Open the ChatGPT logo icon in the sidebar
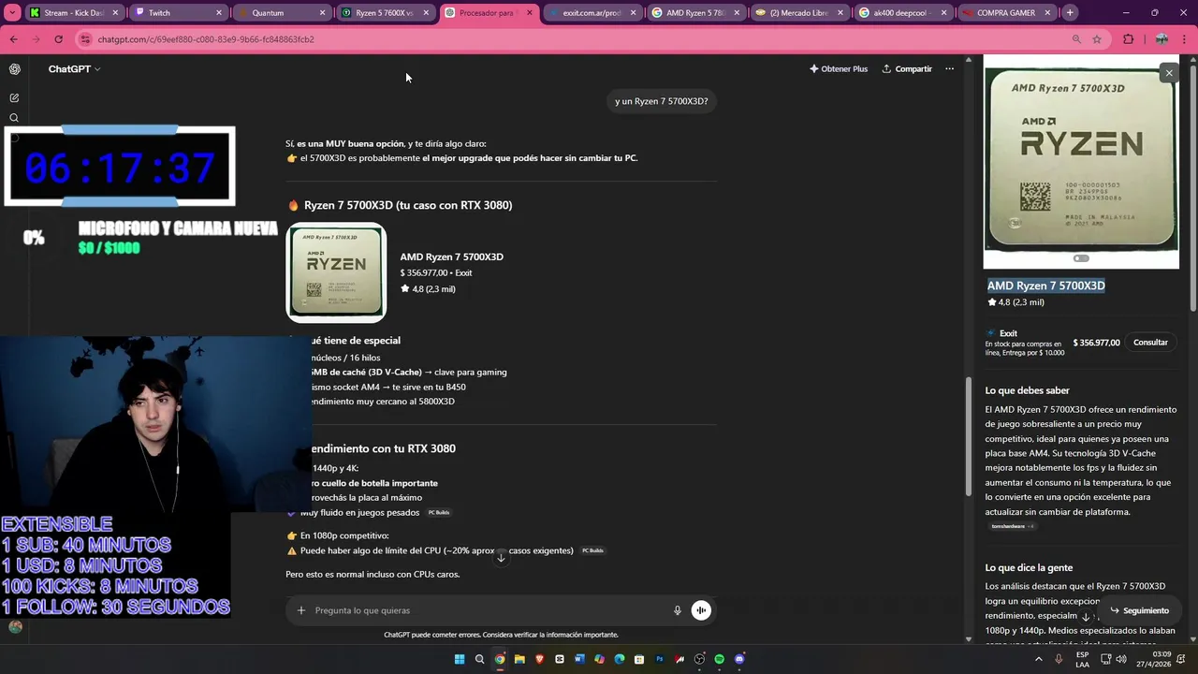Viewport: 1198px width, 674px height. (14, 69)
